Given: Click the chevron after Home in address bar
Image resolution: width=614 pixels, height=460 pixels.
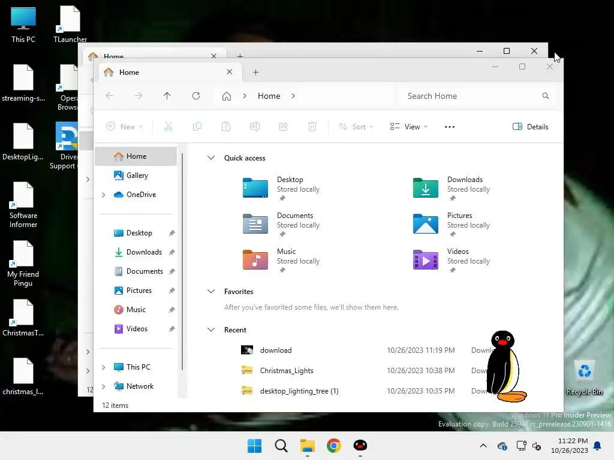Looking at the screenshot, I should 293,96.
